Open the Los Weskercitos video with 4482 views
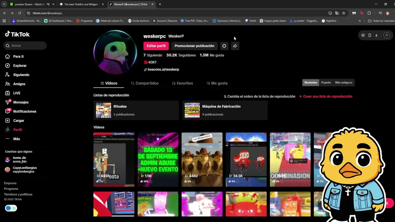 [202, 159]
